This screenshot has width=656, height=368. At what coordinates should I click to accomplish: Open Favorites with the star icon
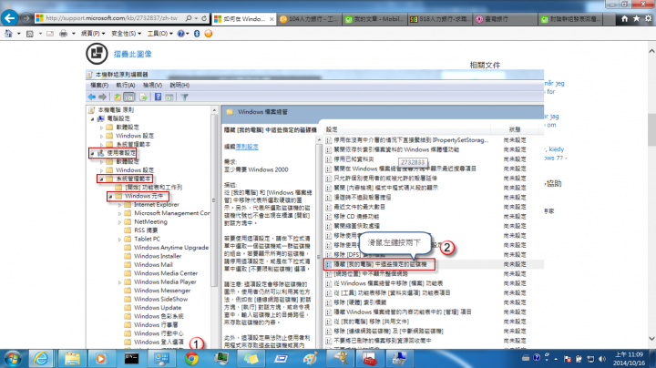coord(636,18)
